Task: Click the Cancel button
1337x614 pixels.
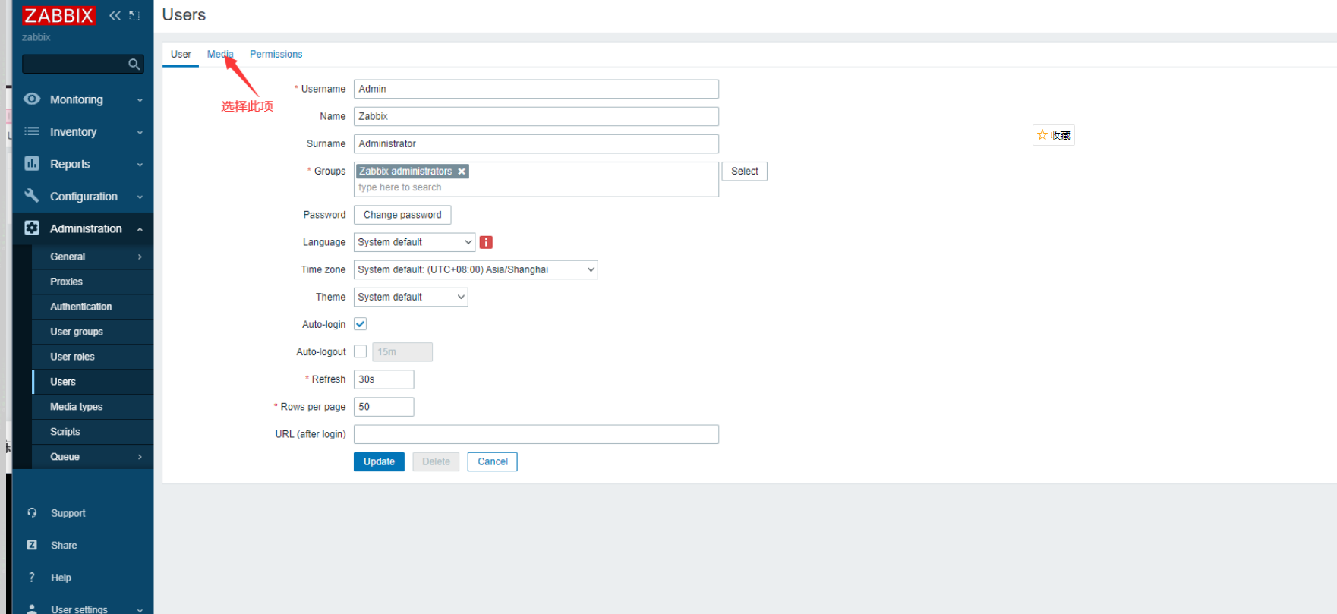Action: (493, 461)
